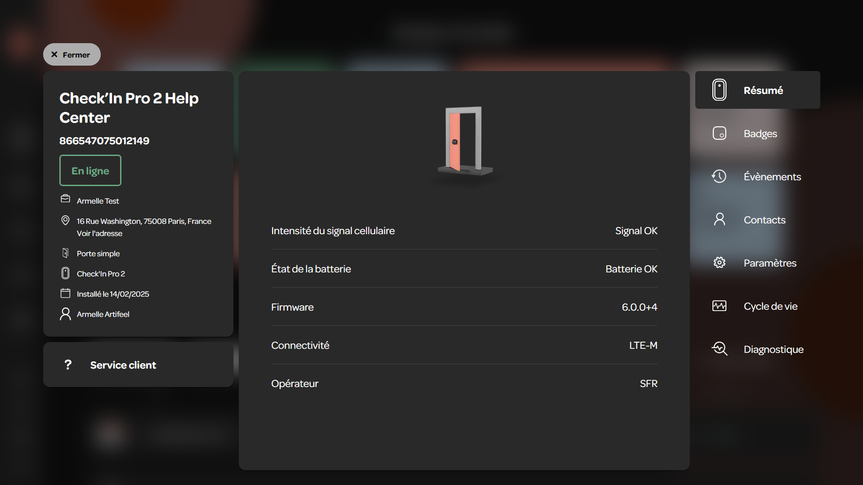
Task: Open the Service client card
Action: tap(138, 365)
